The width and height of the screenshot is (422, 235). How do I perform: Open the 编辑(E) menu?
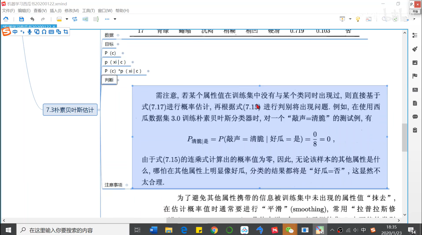click(x=24, y=11)
